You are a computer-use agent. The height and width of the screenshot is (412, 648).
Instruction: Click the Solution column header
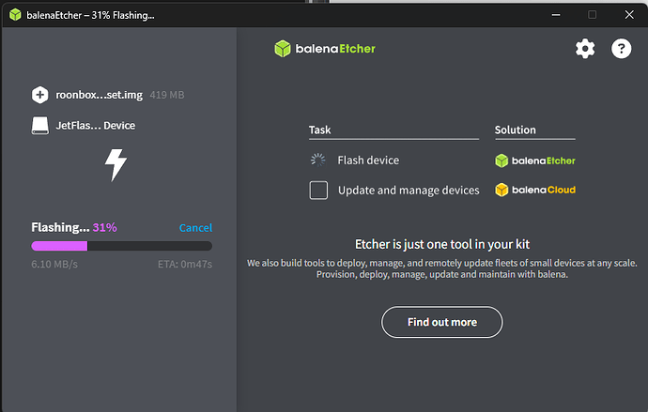click(516, 130)
